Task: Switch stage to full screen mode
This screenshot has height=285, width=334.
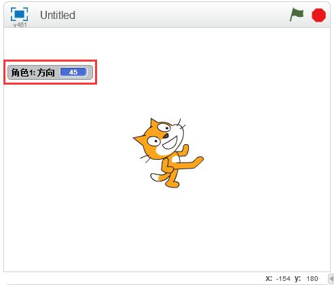Action: pos(20,14)
